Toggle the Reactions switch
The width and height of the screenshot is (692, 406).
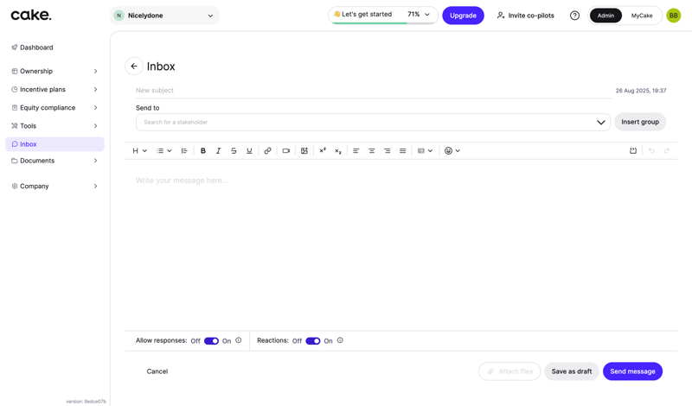(x=312, y=341)
